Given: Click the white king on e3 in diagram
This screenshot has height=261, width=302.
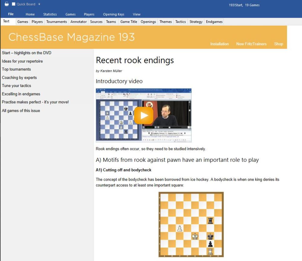Looking at the screenshot, I should click(x=195, y=236).
